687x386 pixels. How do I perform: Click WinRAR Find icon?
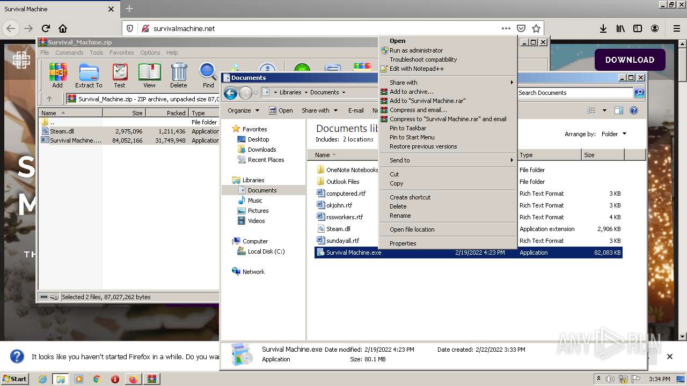coord(208,75)
